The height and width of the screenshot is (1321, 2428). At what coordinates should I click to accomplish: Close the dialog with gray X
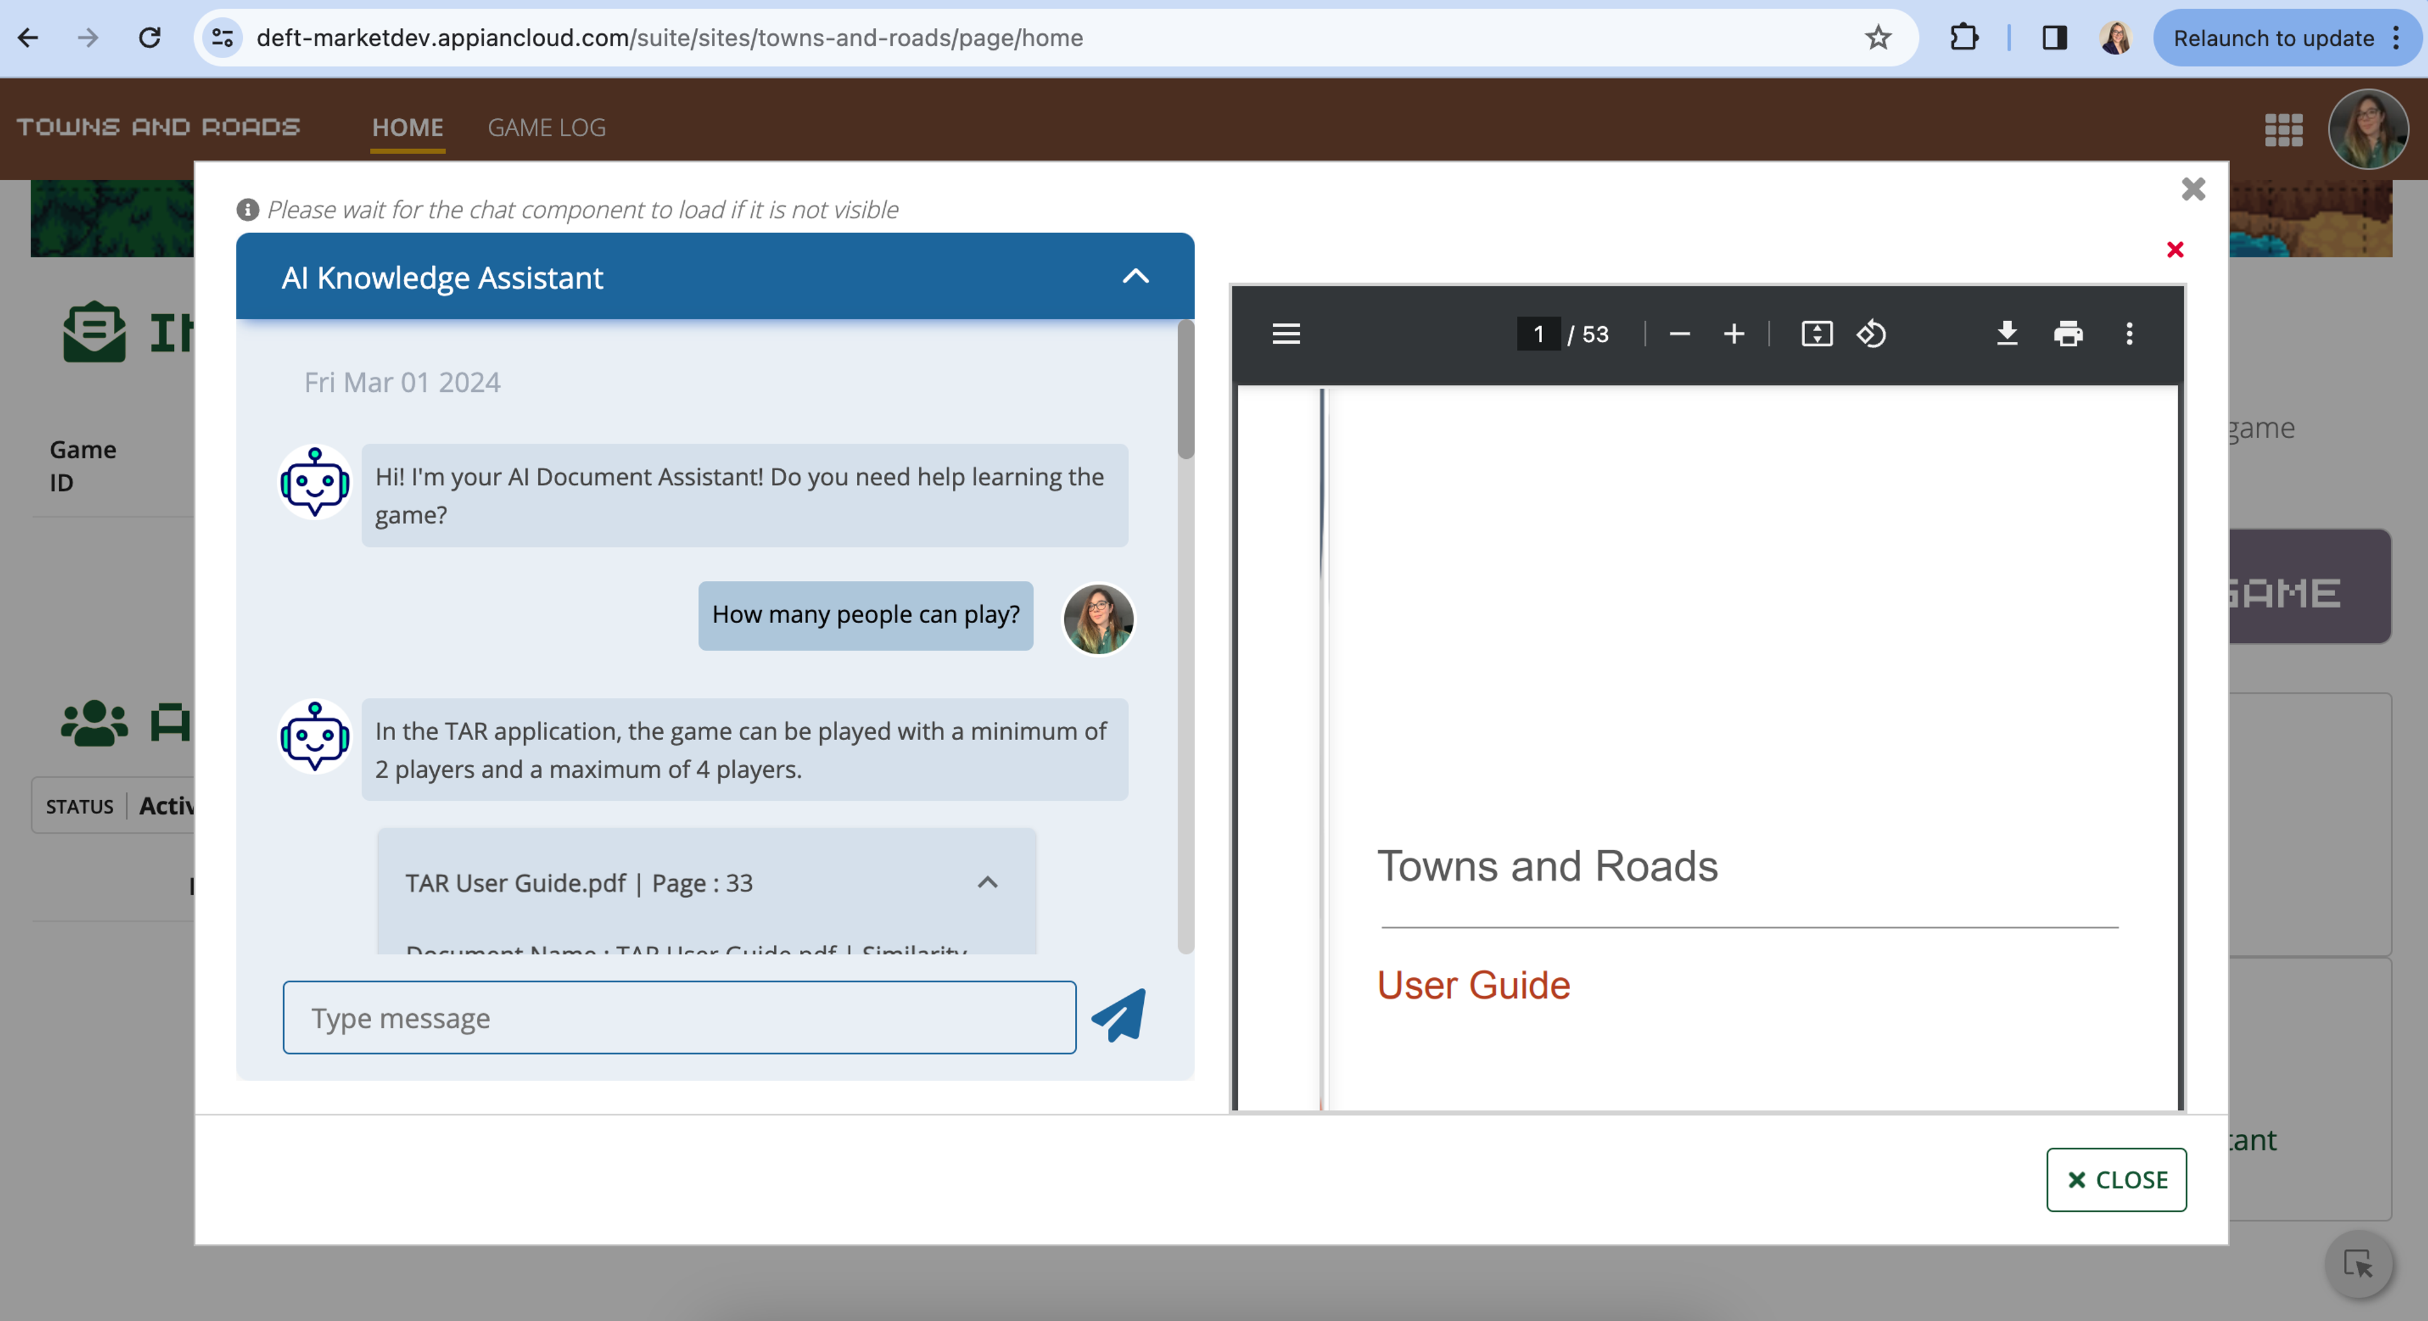pyautogui.click(x=2193, y=190)
